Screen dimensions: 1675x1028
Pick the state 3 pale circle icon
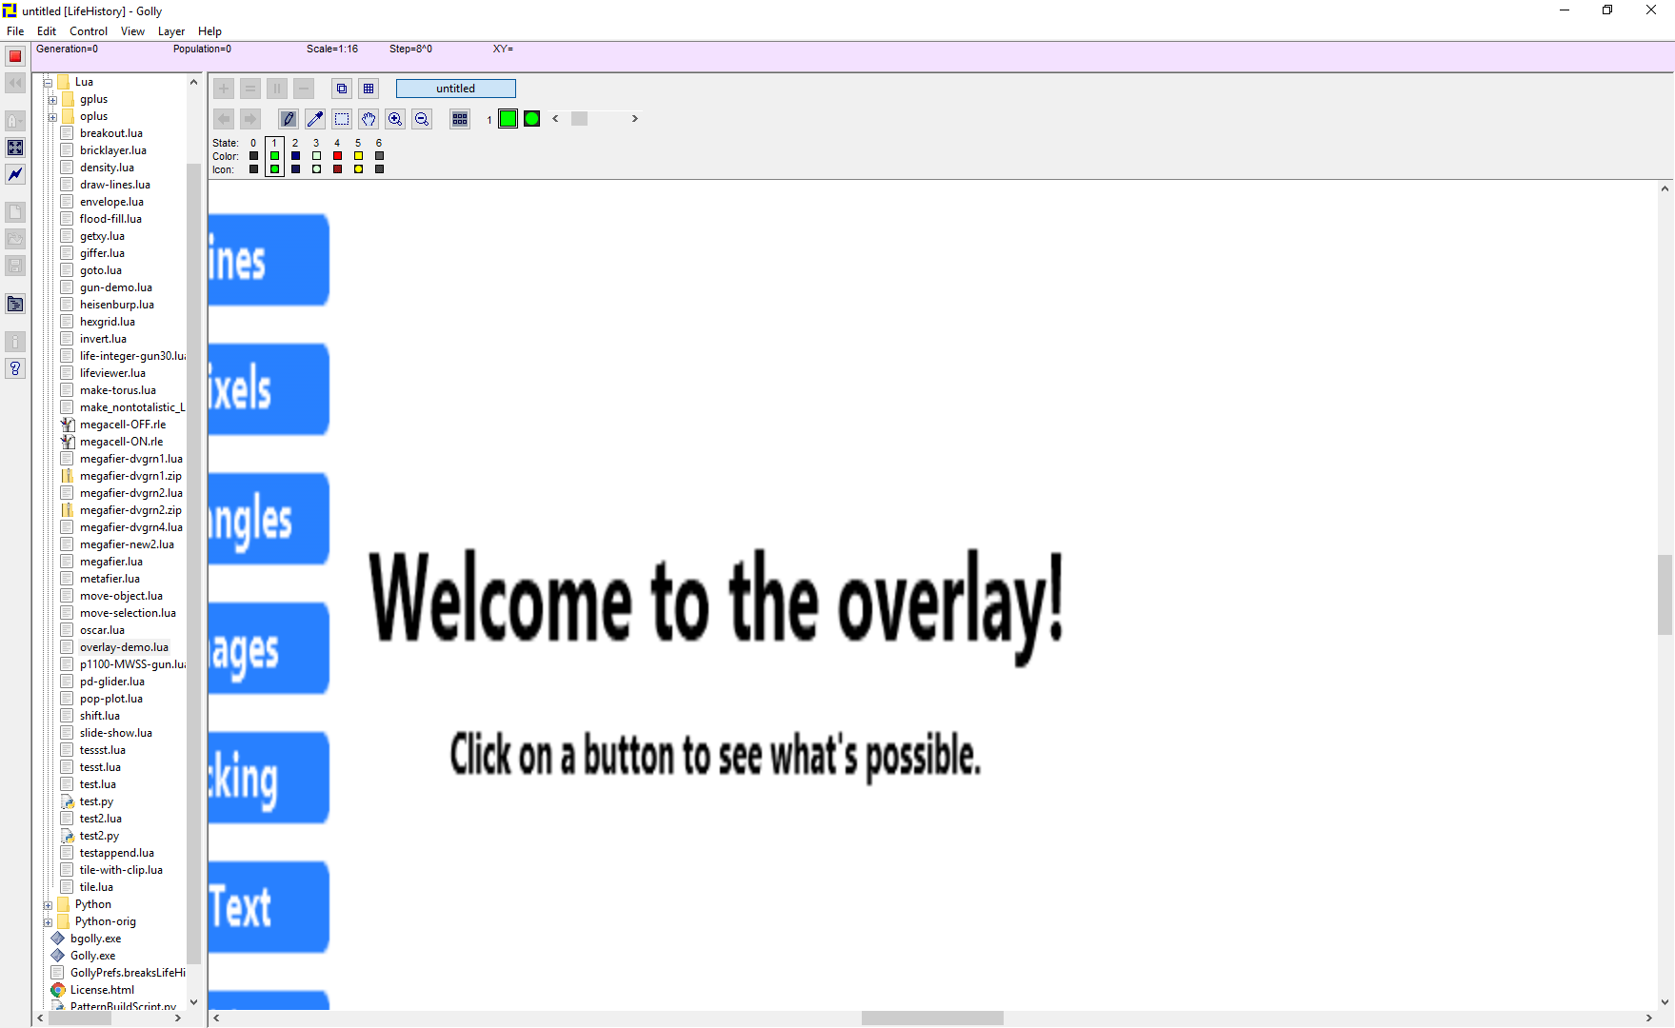coord(316,169)
